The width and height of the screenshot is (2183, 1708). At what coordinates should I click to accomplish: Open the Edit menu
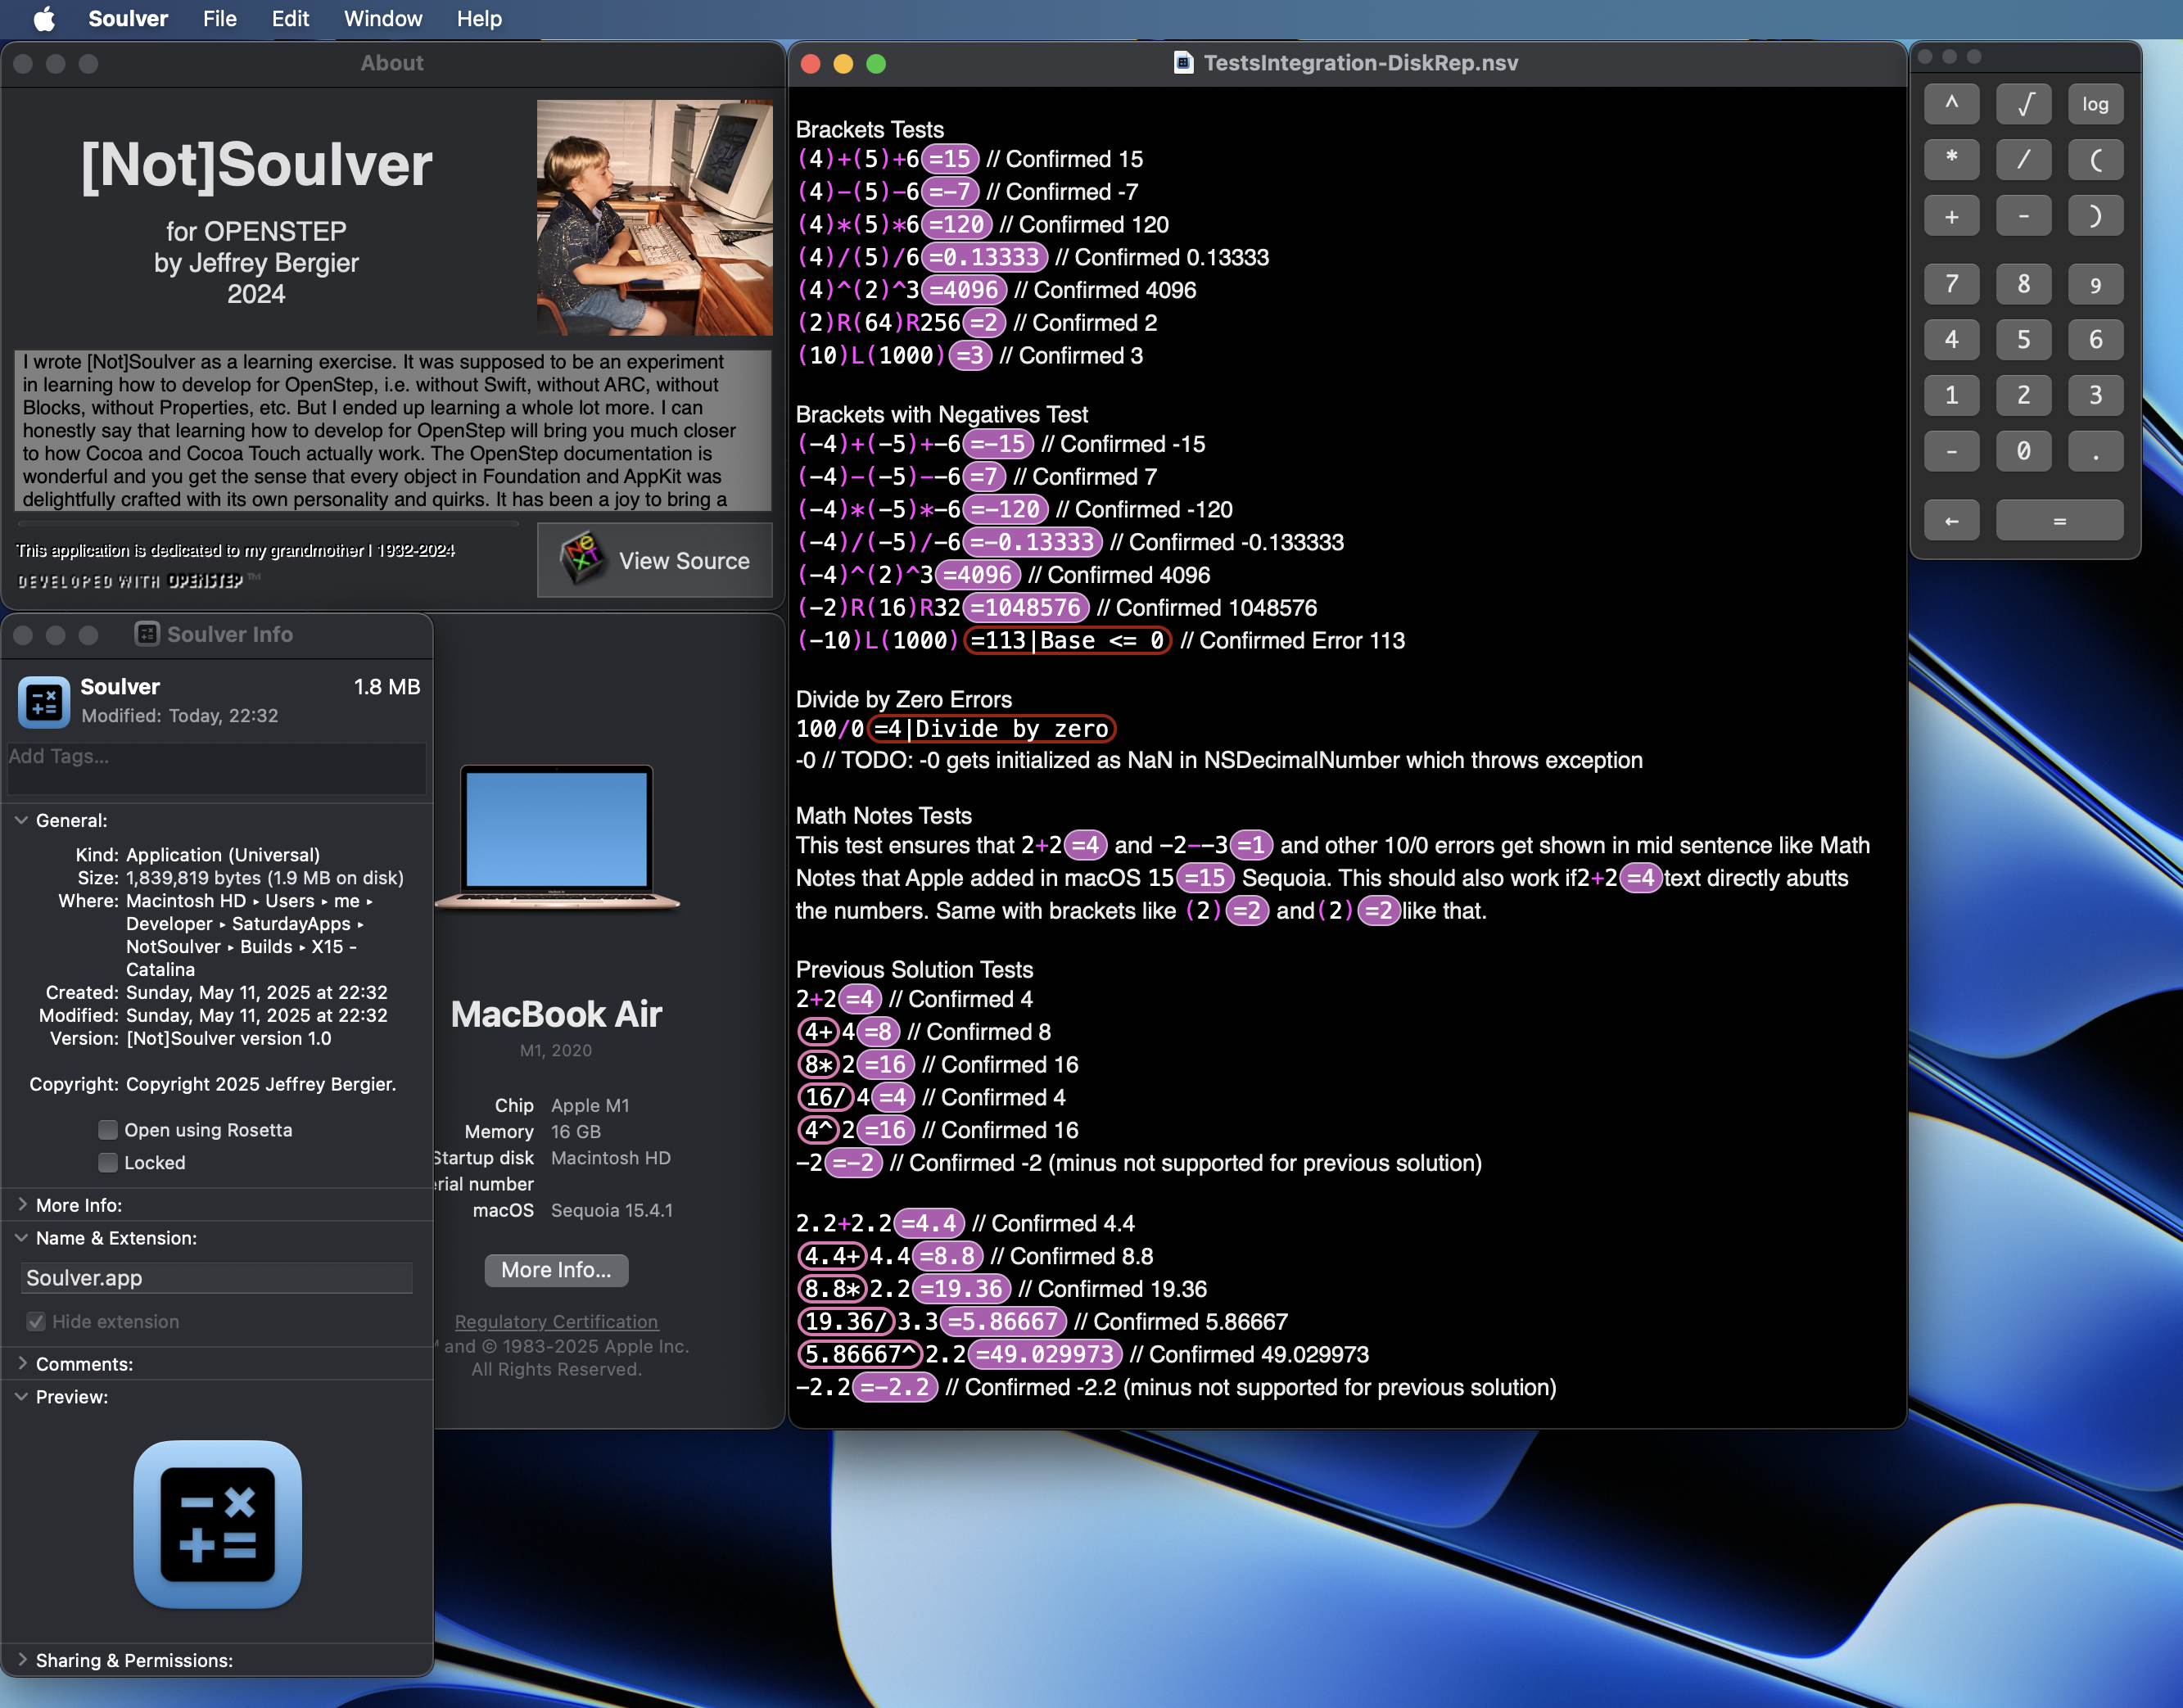290,19
